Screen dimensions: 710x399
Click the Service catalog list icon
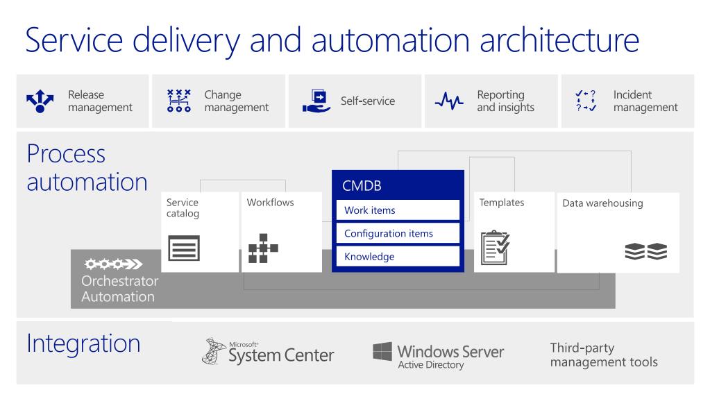pyautogui.click(x=184, y=248)
